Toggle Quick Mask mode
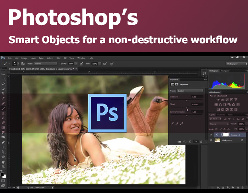Viewport: 248px width, 193px height. click(3, 181)
